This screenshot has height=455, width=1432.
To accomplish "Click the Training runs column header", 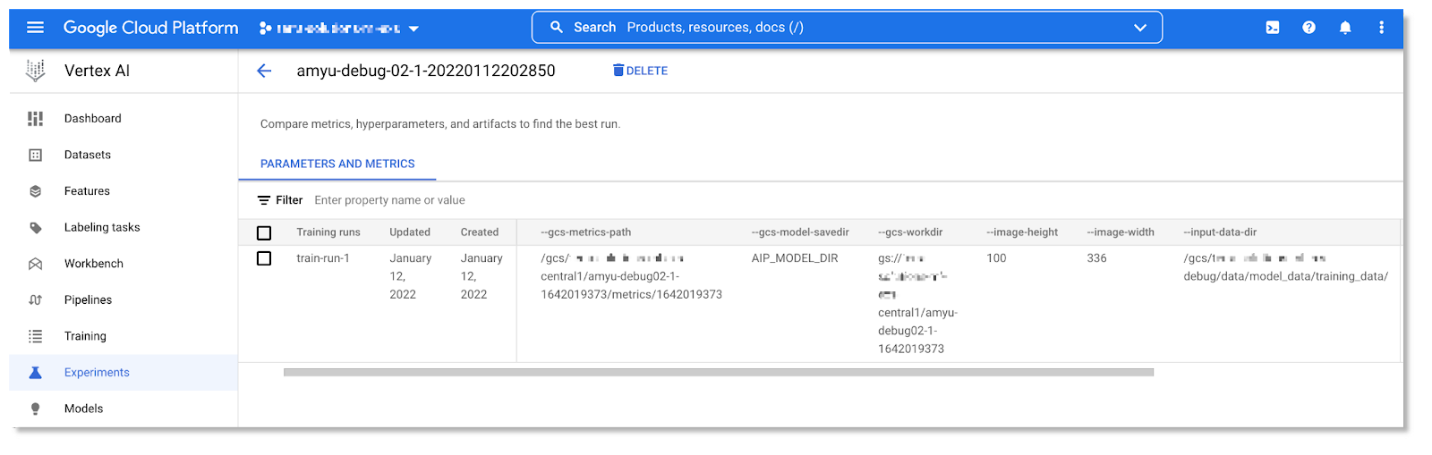I will pos(328,232).
